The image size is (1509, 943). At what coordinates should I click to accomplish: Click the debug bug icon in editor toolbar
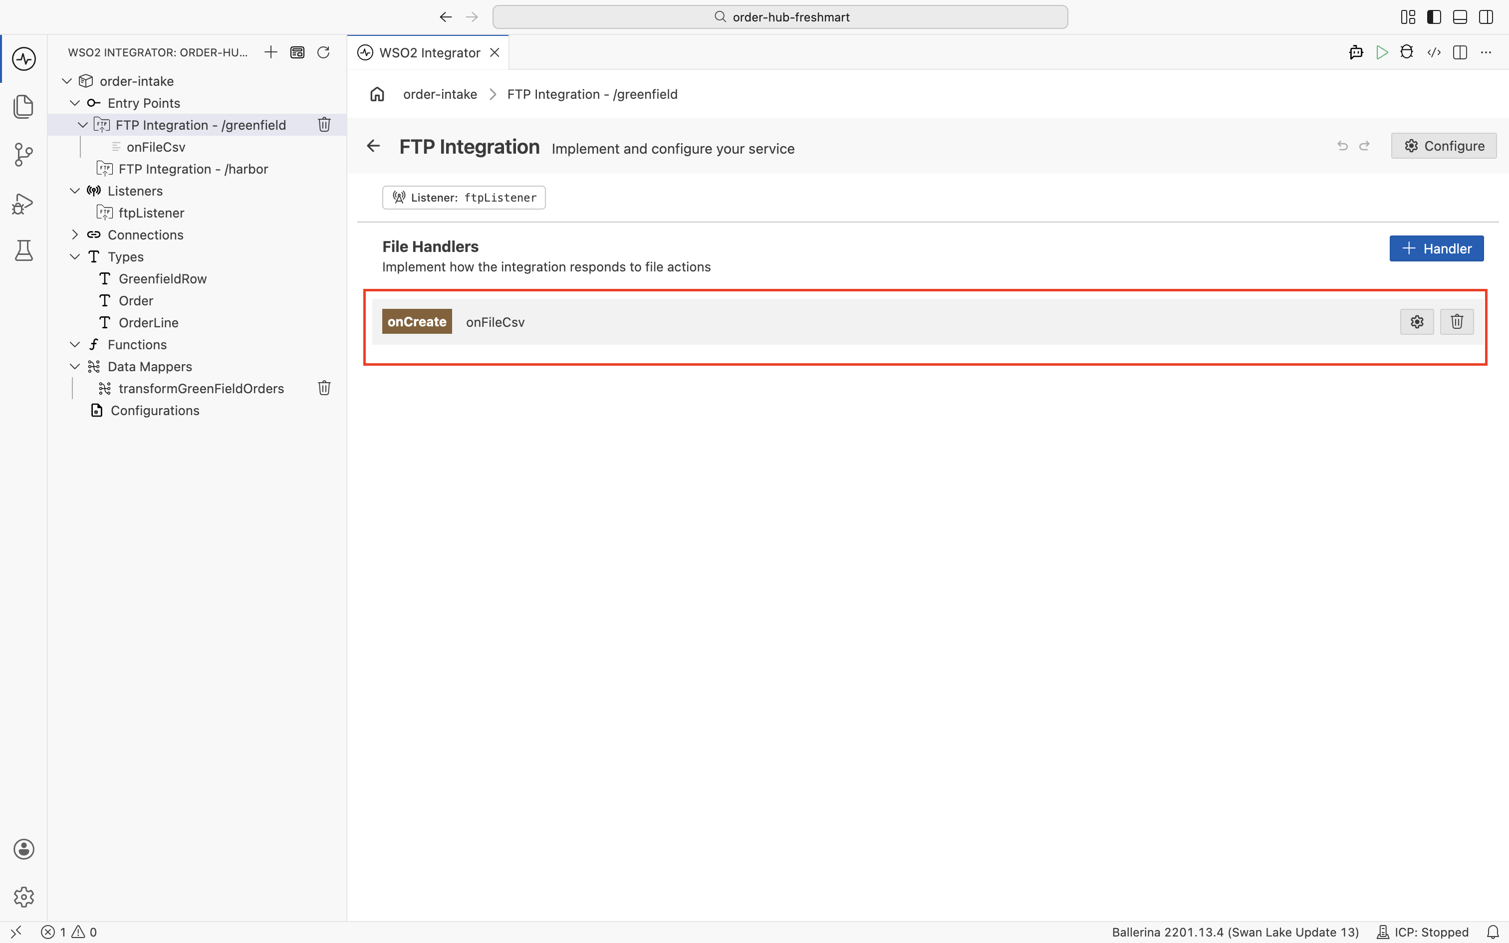pyautogui.click(x=1407, y=52)
